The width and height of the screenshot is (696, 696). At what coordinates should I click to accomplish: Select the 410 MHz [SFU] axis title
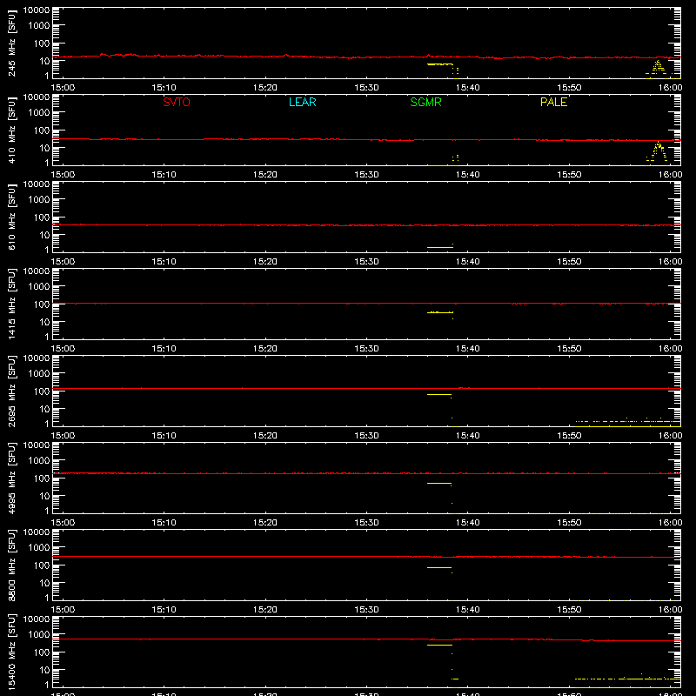click(x=12, y=130)
